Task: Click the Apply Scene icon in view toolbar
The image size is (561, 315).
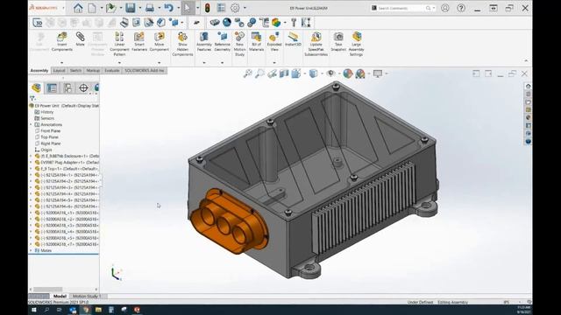Action: [x=360, y=73]
